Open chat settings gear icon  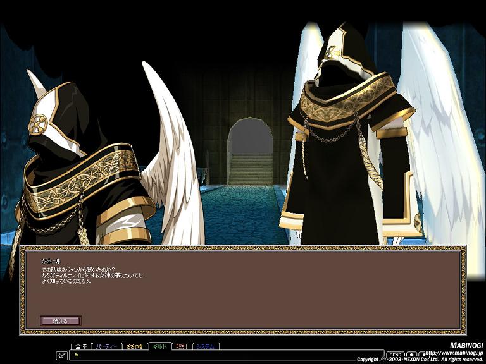coord(411,355)
